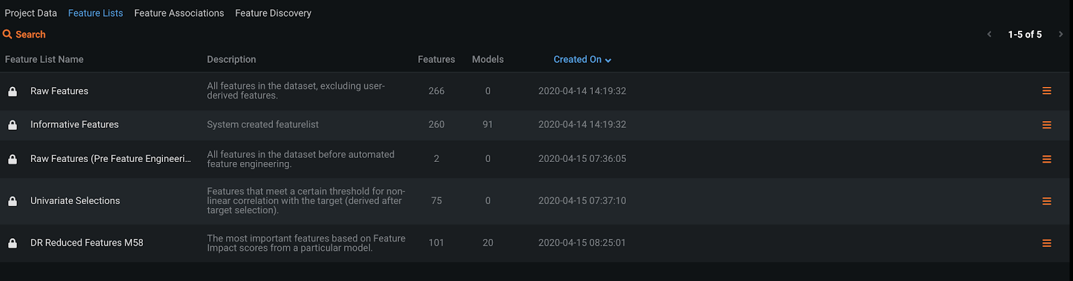1073x281 pixels.
Task: Open menu for Raw Features (Pre Feature Engineering) row
Action: pos(1046,159)
